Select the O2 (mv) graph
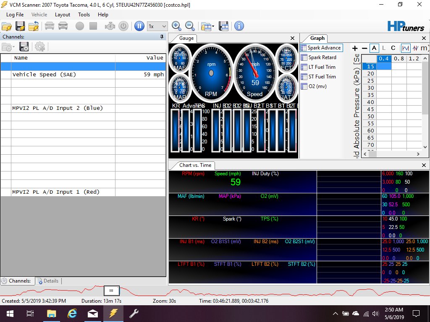 click(314, 86)
